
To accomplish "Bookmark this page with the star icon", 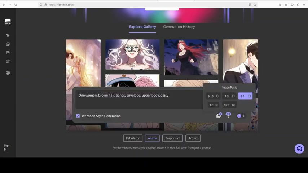I will click(x=255, y=5).
